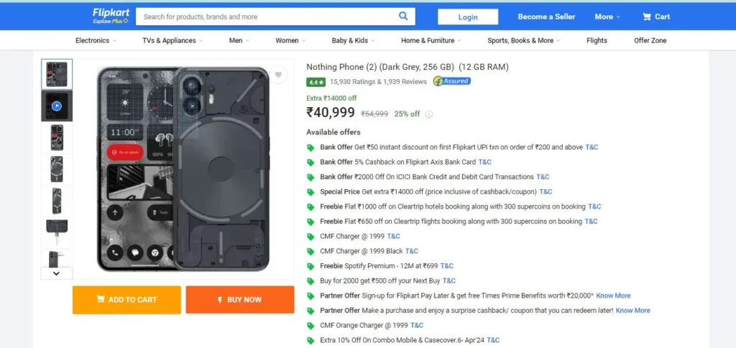Click the ADD TO CART button
This screenshot has width=736, height=348.
coord(126,300)
